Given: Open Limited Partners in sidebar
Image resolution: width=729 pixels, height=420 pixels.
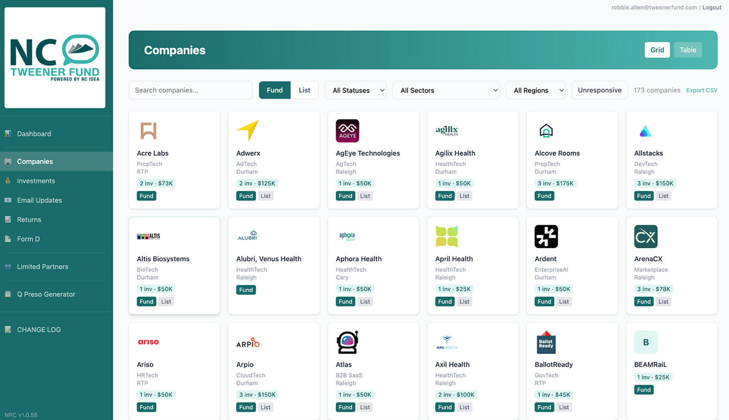Looking at the screenshot, I should coord(57,267).
